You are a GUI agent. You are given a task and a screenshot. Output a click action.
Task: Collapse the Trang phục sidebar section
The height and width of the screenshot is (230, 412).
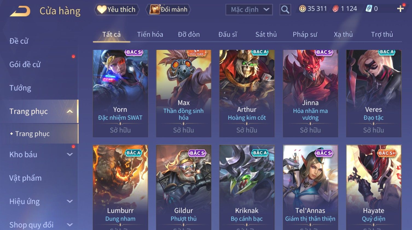(70, 111)
